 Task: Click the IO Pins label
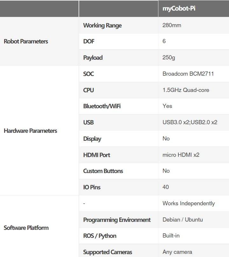click(92, 187)
